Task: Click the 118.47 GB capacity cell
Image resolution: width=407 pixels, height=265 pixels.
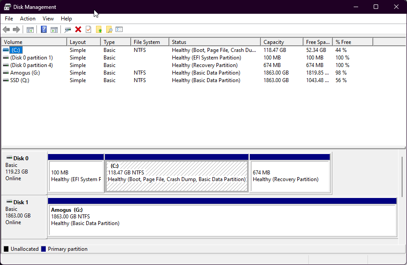Action: (275, 50)
